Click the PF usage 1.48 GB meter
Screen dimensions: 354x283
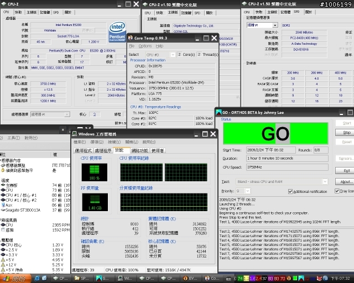coord(95,202)
